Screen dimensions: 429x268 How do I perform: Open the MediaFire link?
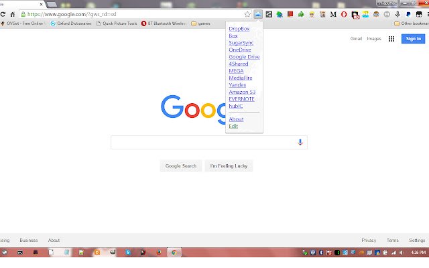point(241,78)
